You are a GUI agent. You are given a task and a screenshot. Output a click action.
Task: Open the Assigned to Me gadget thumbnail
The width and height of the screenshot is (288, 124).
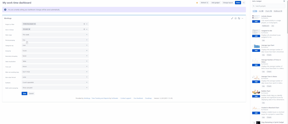[x=256, y=32]
